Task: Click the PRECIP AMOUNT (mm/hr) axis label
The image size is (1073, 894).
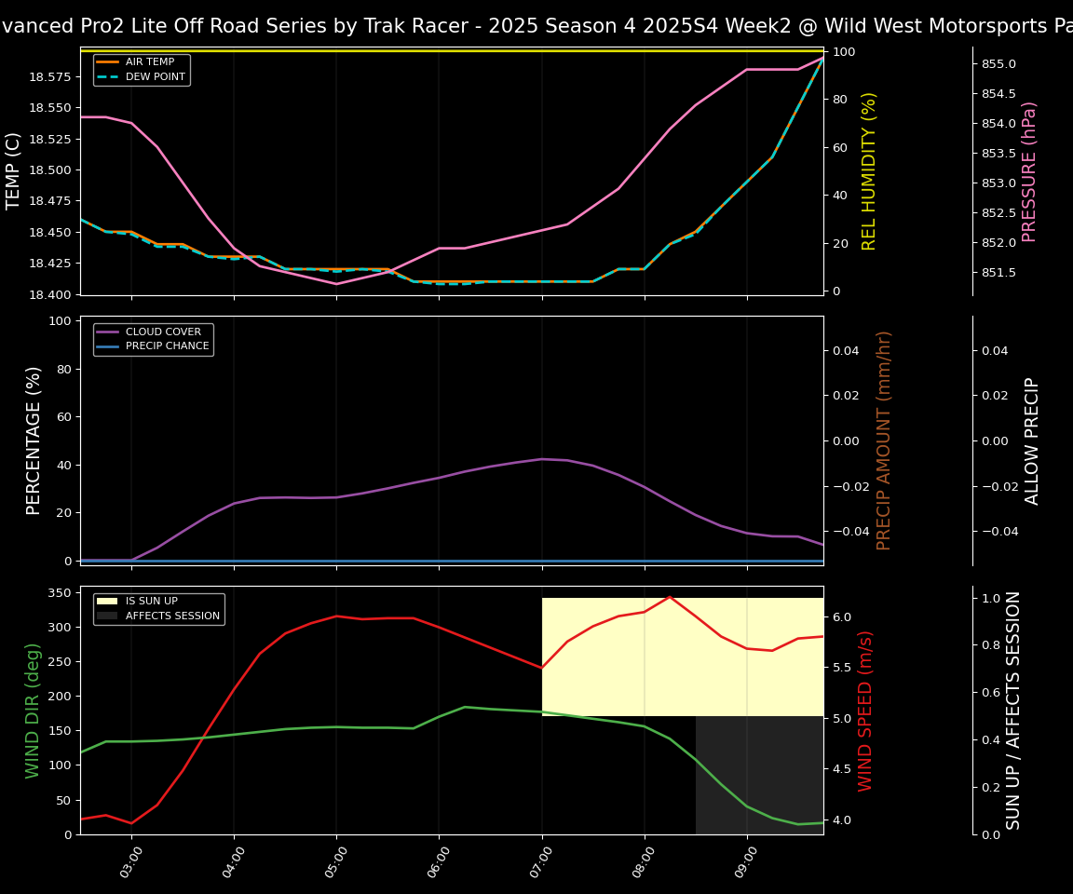Action: 884,440
